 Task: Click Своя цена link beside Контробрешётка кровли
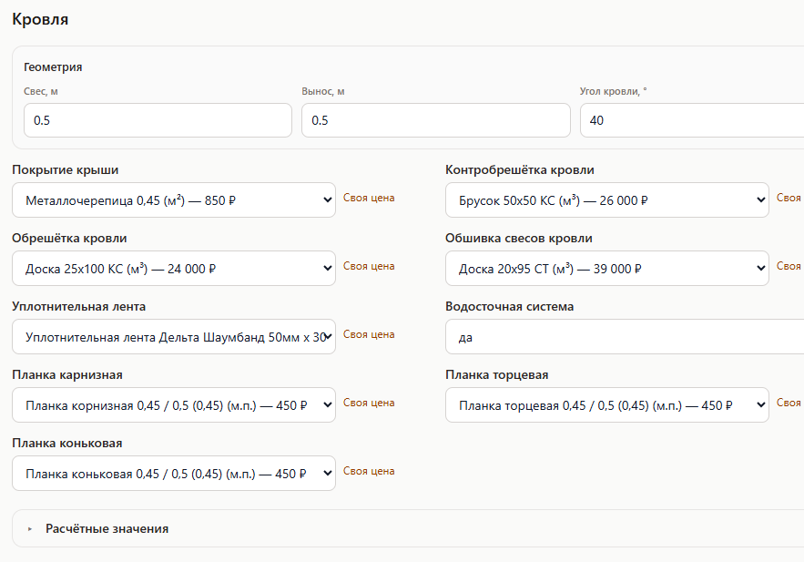[789, 198]
